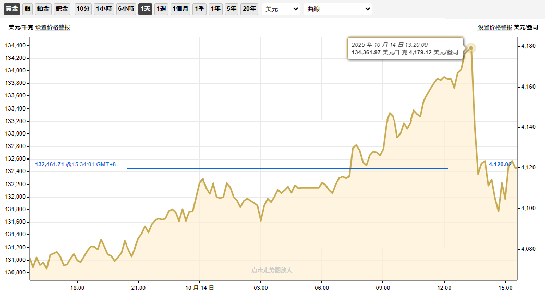The width and height of the screenshot is (545, 294).
Task: Choose the 1週 time range
Action: 161,9
